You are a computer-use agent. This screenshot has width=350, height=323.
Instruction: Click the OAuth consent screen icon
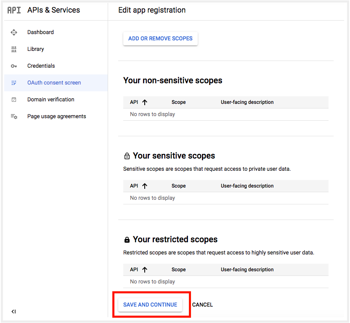pos(14,83)
